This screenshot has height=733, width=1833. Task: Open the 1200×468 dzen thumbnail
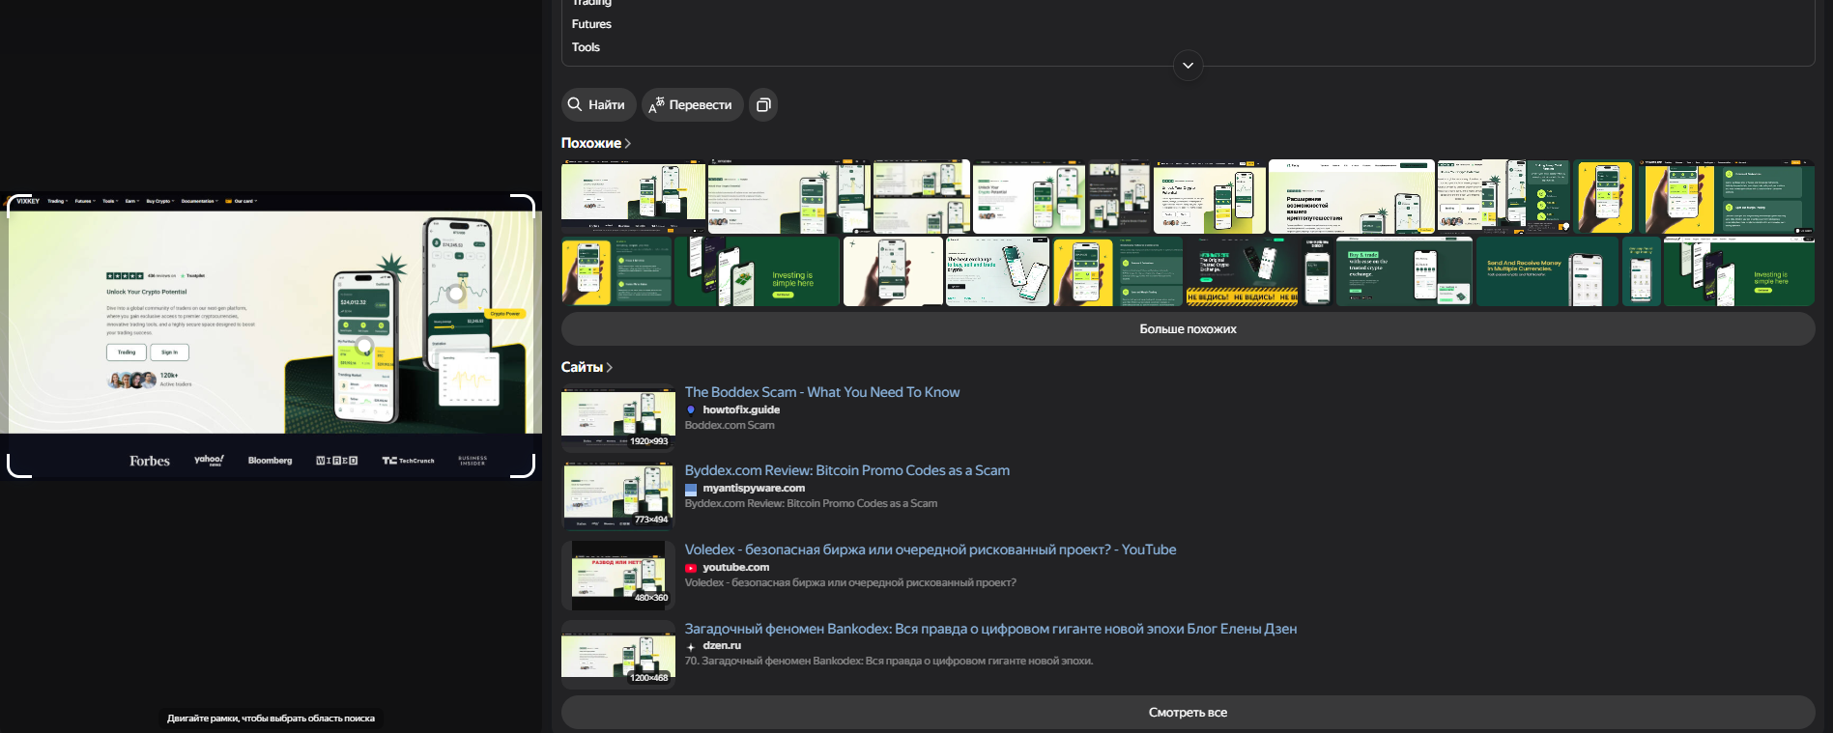(x=618, y=654)
